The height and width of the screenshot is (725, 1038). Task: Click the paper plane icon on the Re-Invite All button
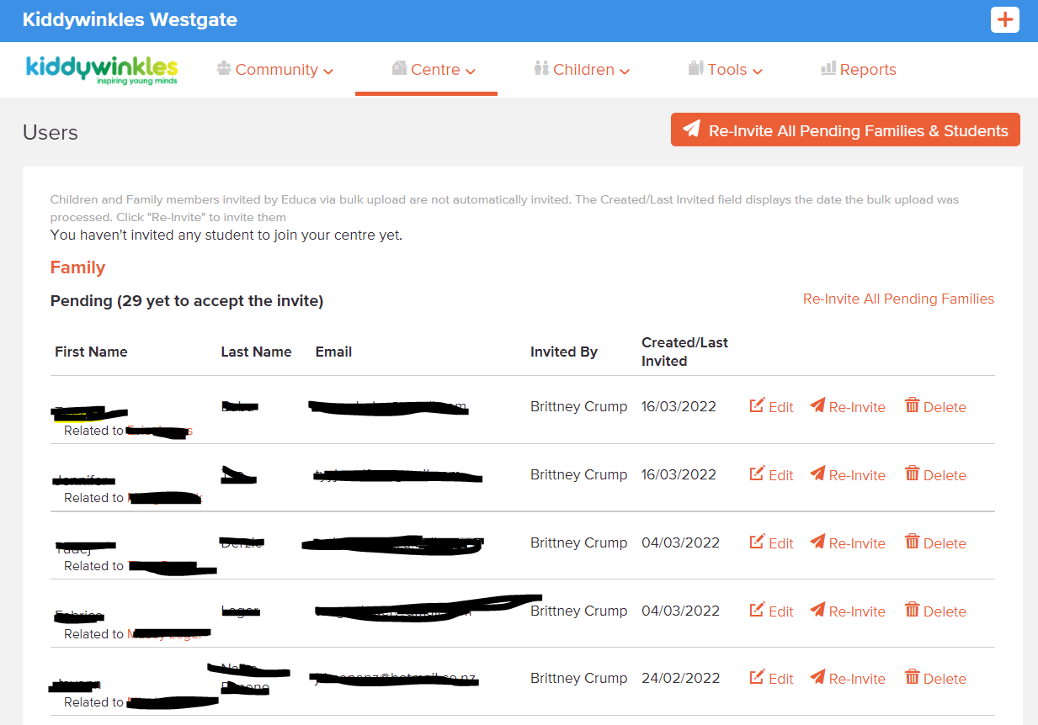(x=691, y=130)
